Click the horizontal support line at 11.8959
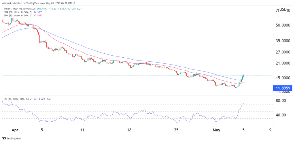This screenshot has height=142, width=295. click(241, 88)
